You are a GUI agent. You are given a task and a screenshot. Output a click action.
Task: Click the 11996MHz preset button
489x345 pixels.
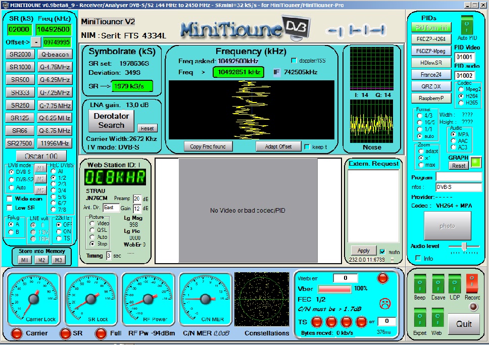(x=55, y=143)
